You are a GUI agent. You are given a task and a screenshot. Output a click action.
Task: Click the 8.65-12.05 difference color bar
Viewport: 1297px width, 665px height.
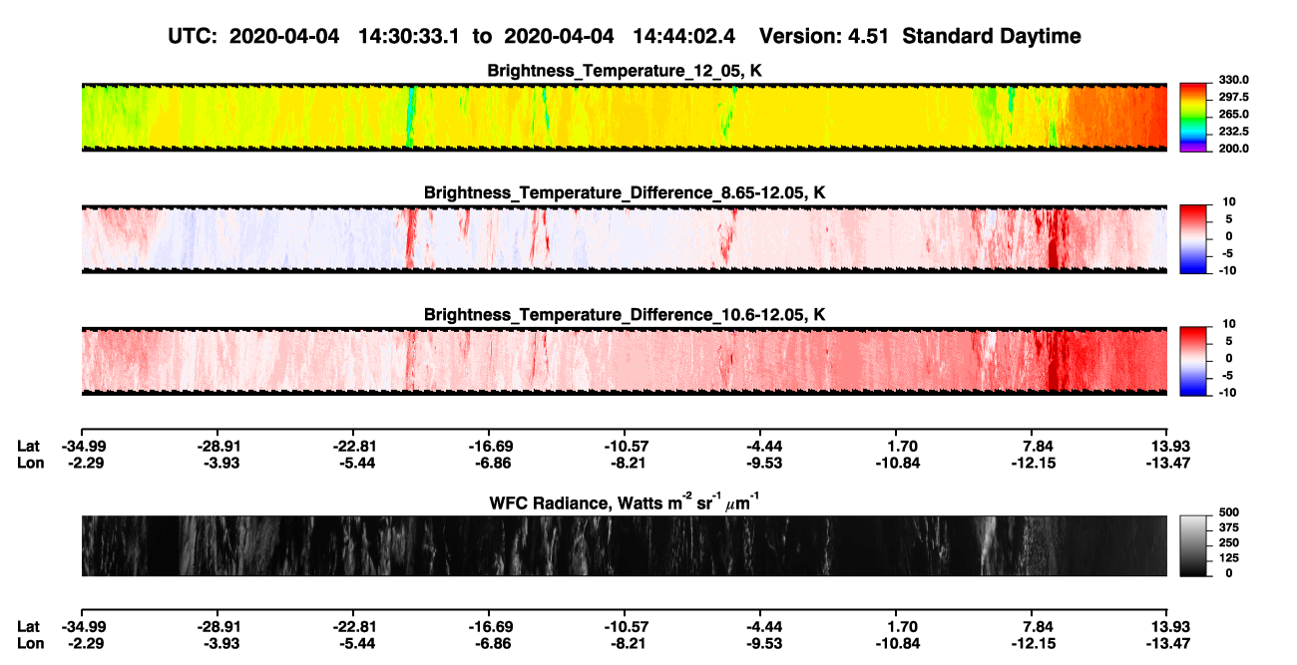(1193, 236)
